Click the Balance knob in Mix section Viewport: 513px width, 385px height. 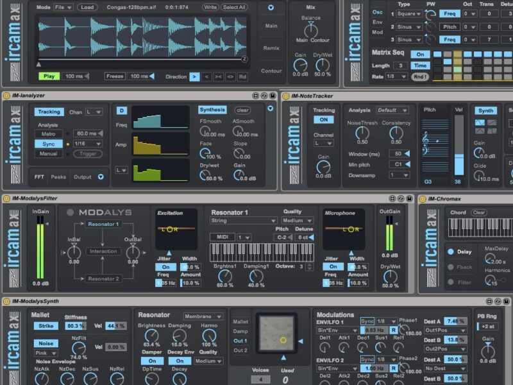(311, 30)
